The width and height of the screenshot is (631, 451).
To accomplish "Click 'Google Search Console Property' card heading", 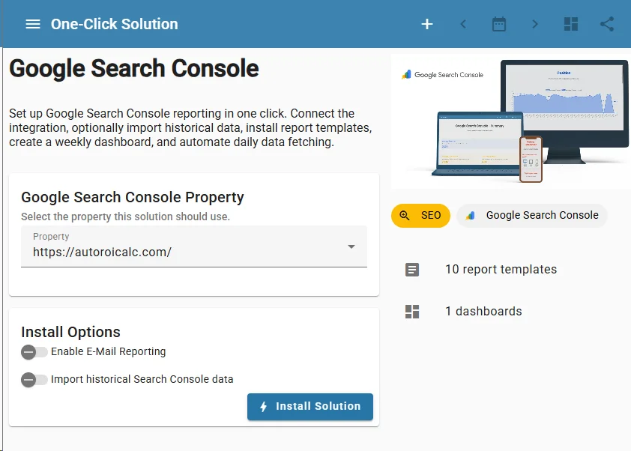I will click(x=133, y=197).
